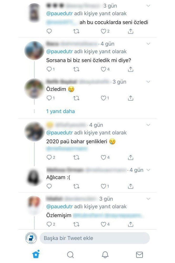Show '1 yanıt daha' replies
Image resolution: width=175 pixels, height=263 pixels.
60,111
